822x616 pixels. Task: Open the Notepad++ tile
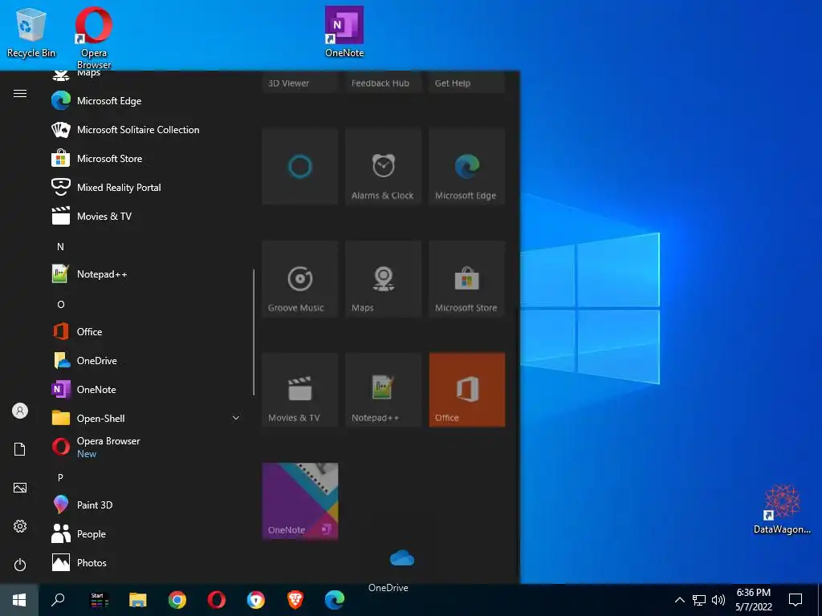pyautogui.click(x=383, y=390)
